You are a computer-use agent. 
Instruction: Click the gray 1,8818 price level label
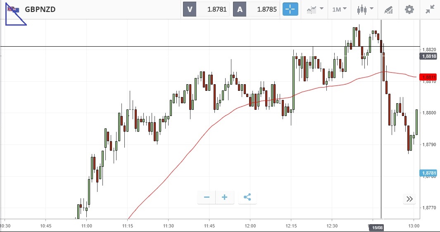(x=428, y=56)
